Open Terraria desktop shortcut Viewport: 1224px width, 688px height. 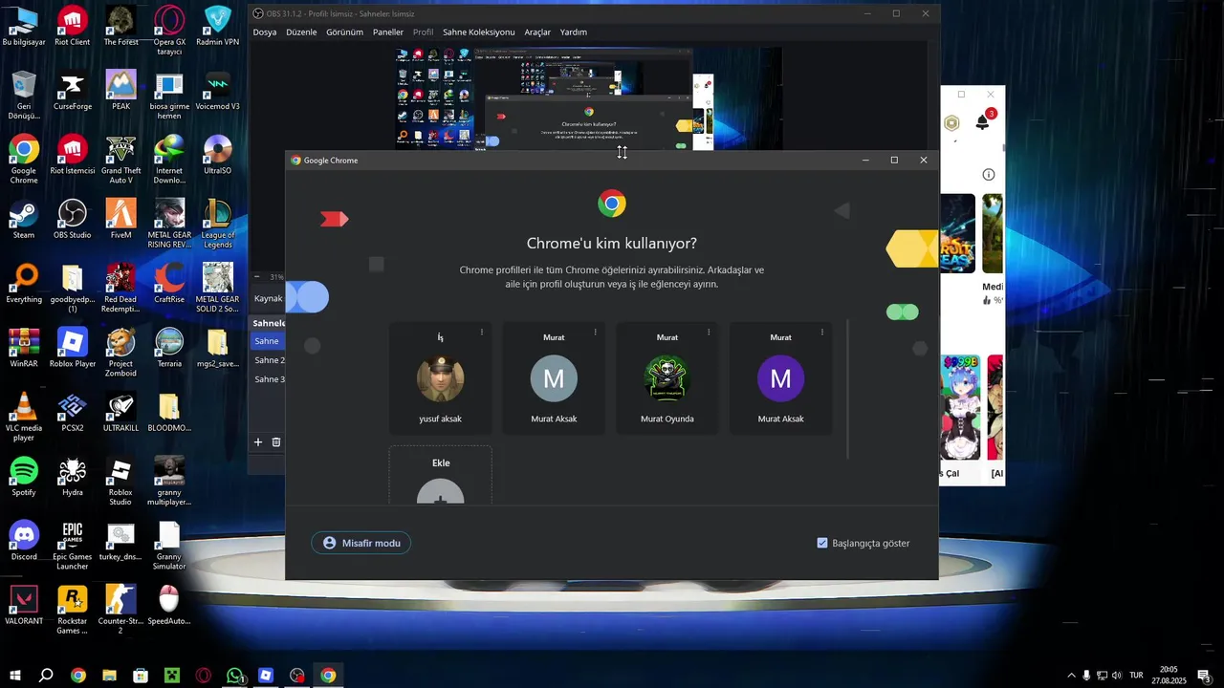169,349
